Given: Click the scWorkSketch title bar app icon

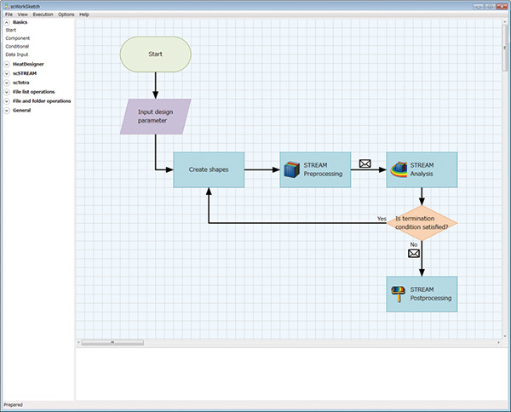Looking at the screenshot, I should [x=7, y=6].
